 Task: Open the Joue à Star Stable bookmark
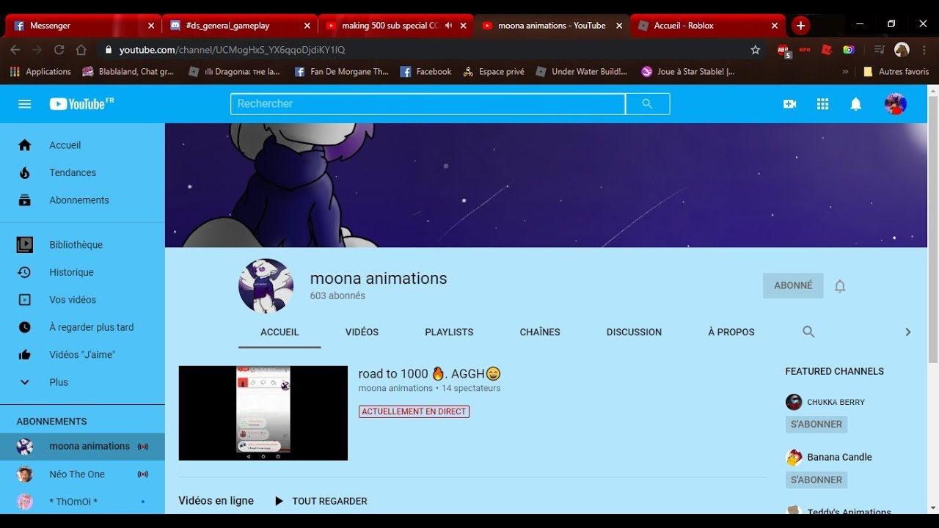688,72
